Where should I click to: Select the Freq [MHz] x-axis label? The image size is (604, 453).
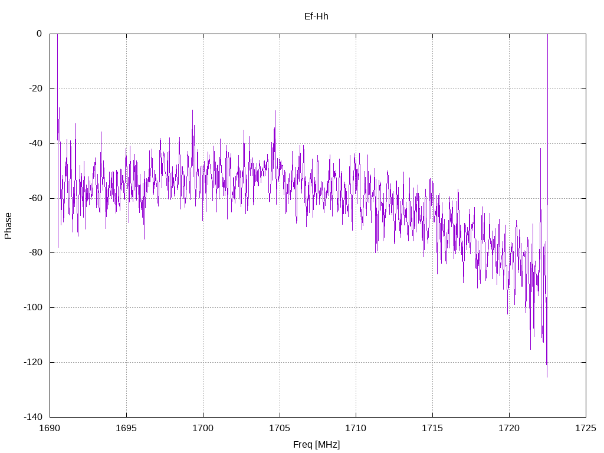coord(316,444)
